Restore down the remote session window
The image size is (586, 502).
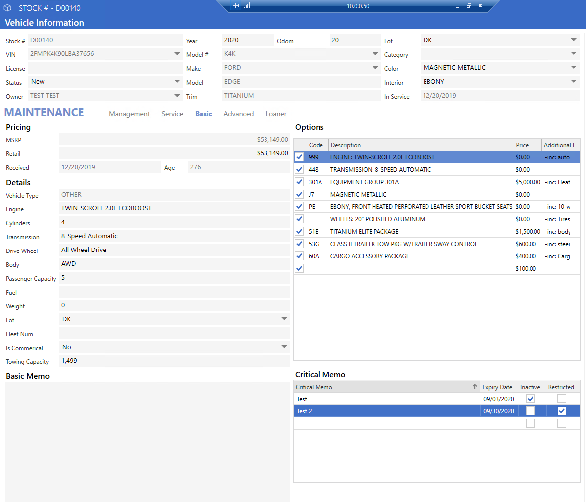coord(469,5)
